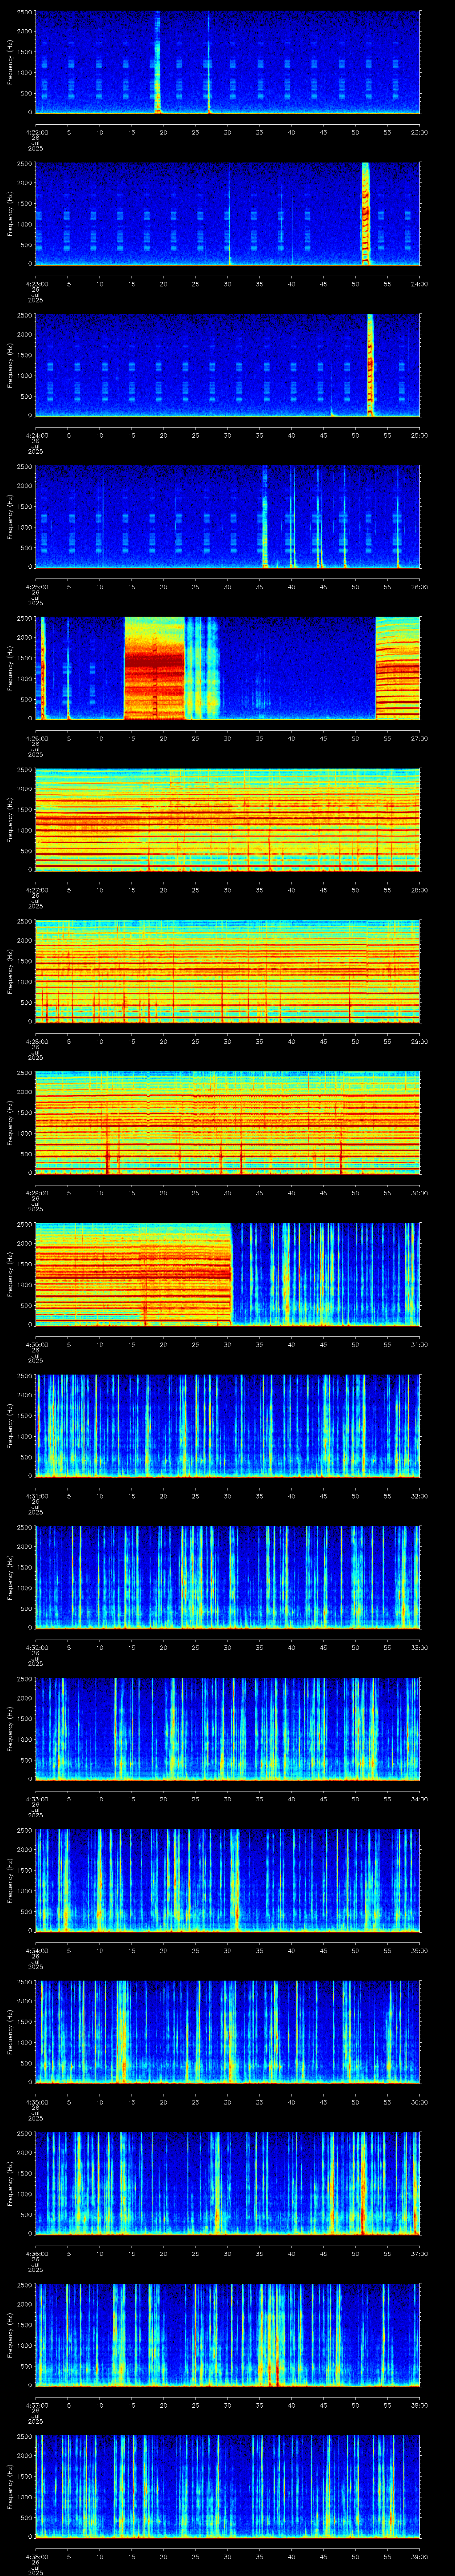Click the burst near 36 seconds in the 4:25:00 spectrogram

265,517
